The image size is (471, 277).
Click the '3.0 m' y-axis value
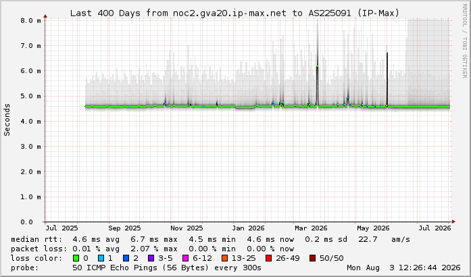(x=30, y=147)
